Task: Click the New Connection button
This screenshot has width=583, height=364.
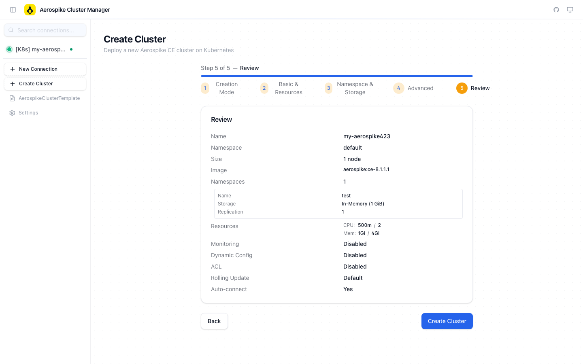Action: point(45,69)
